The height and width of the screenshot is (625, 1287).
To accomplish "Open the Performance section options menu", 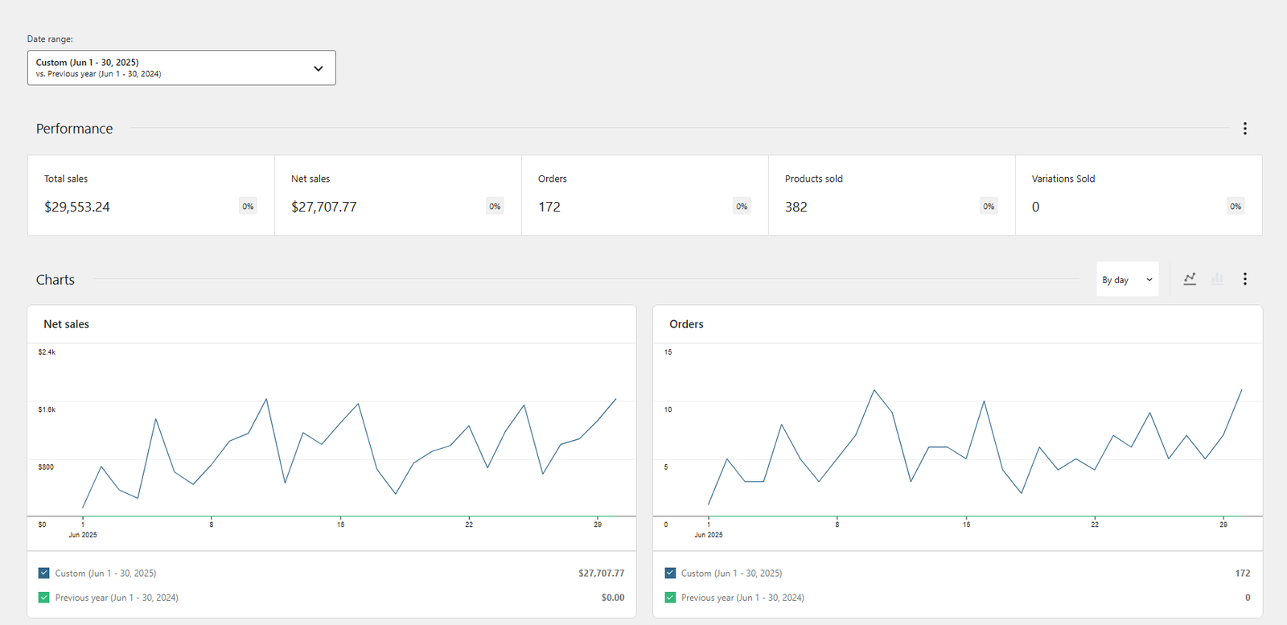I will [1244, 129].
